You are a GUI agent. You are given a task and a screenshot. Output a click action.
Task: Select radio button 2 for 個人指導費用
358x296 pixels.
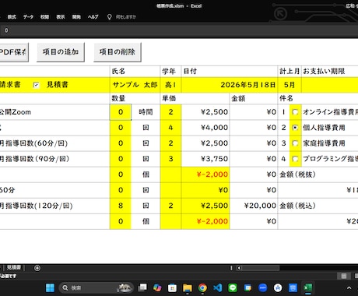pos(295,128)
